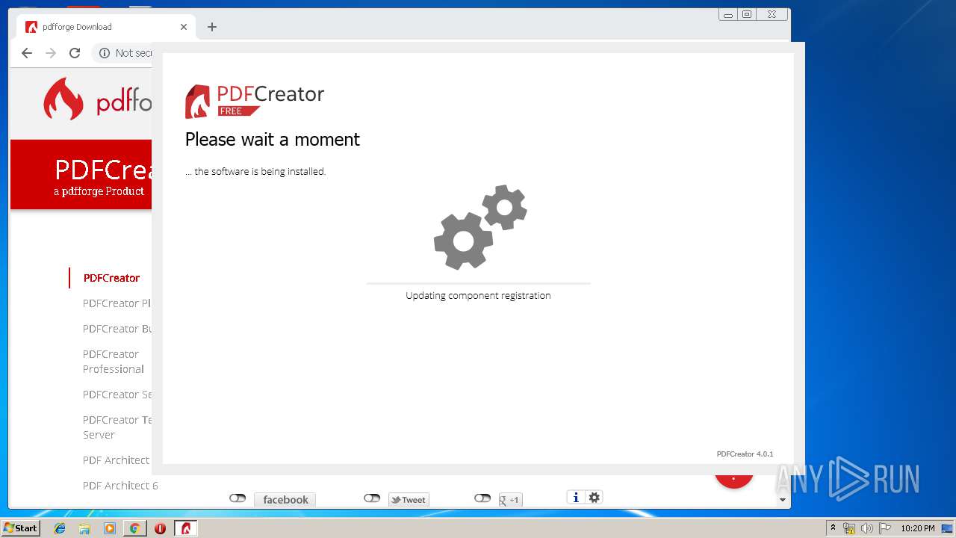
Task: Close the Chrome window
Action: 772,14
